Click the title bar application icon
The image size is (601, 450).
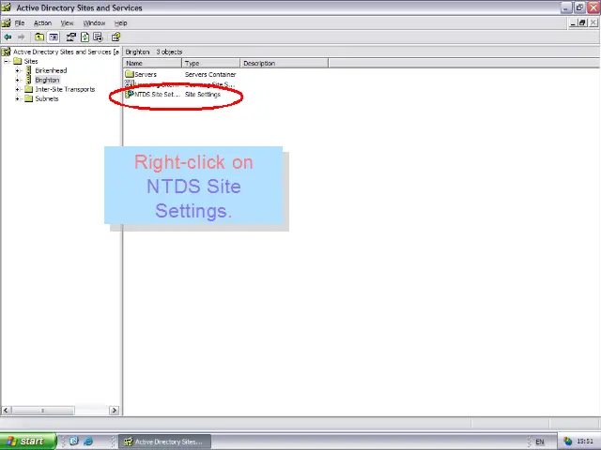(x=7, y=7)
